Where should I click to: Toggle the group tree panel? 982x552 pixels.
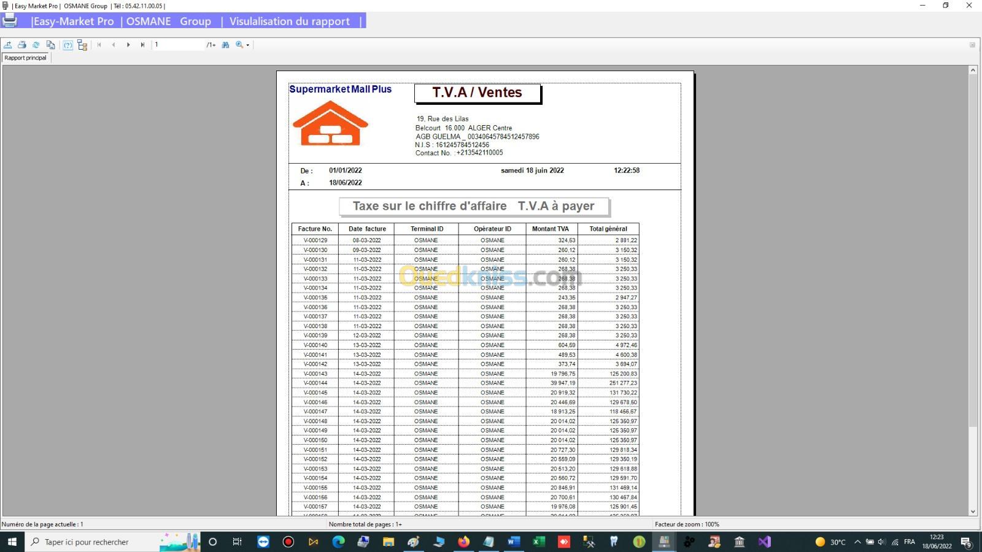[x=82, y=45]
